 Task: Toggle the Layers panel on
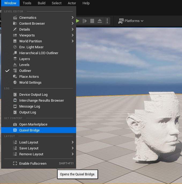[25, 59]
